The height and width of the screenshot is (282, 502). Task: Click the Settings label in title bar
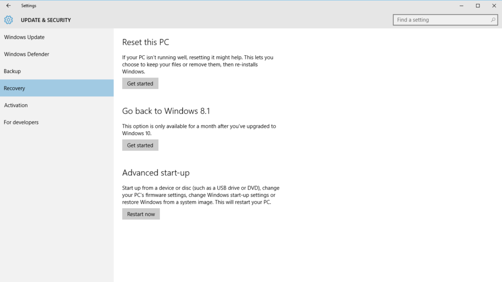(28, 5)
